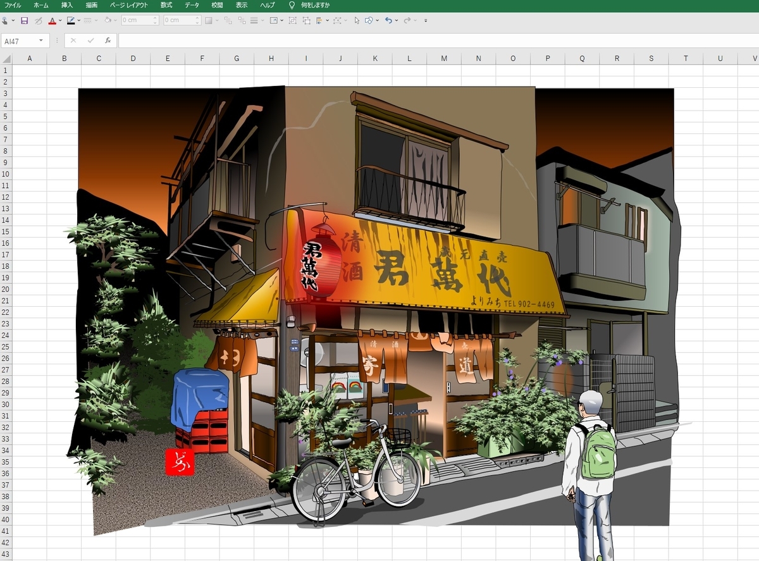This screenshot has height=561, width=759.
Task: Click the picture layout icon
Action: (x=273, y=20)
